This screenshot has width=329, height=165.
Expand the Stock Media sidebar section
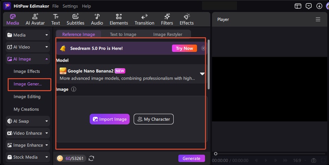(x=46, y=157)
